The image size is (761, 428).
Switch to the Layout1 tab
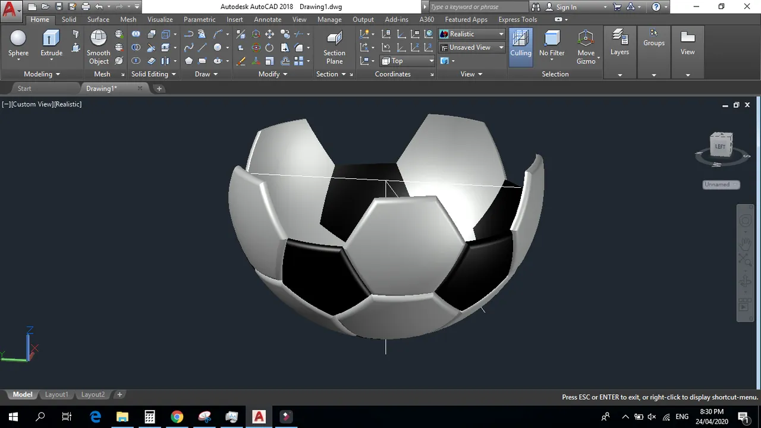click(x=56, y=395)
